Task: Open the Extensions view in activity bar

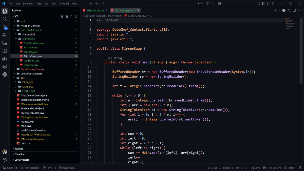Action: click(5, 51)
